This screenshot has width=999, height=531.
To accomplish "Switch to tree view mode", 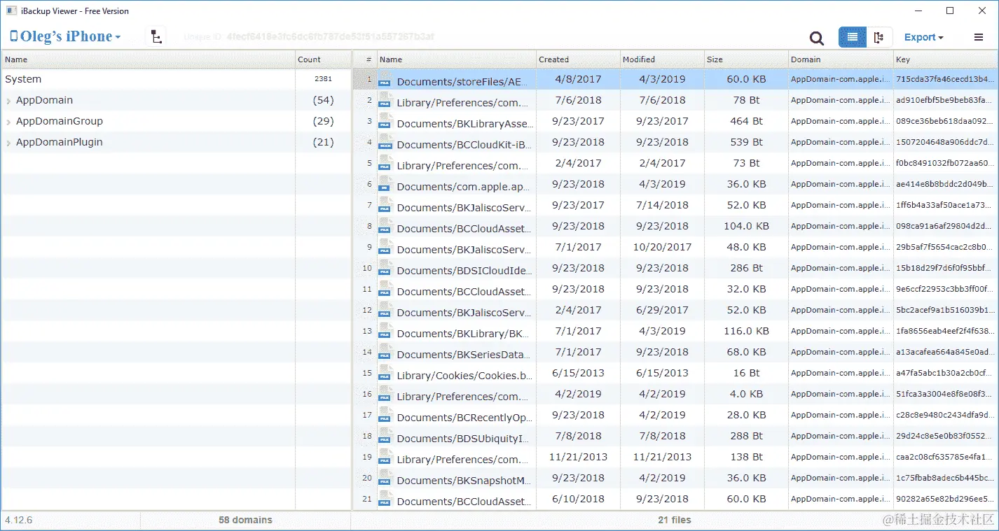I will tap(879, 38).
